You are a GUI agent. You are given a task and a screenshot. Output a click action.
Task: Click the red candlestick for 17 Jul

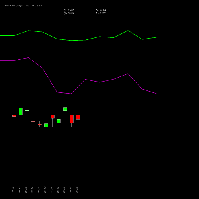coord(14,116)
